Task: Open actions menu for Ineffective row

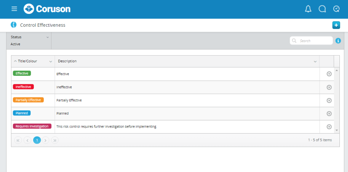Action: (329, 87)
